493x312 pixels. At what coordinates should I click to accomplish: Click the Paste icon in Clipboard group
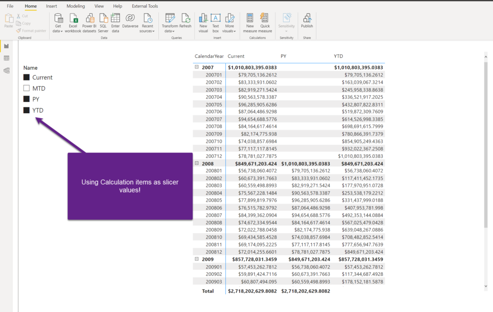(x=9, y=18)
